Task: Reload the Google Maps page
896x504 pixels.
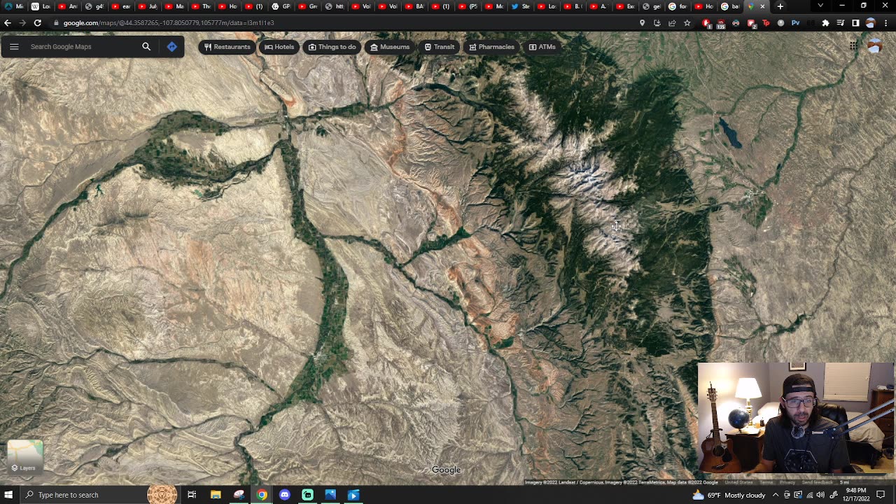Action: (x=38, y=22)
